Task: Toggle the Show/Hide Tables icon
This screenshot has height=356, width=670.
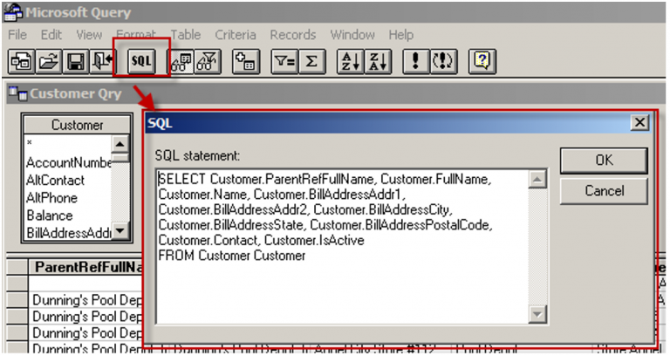Action: point(182,61)
